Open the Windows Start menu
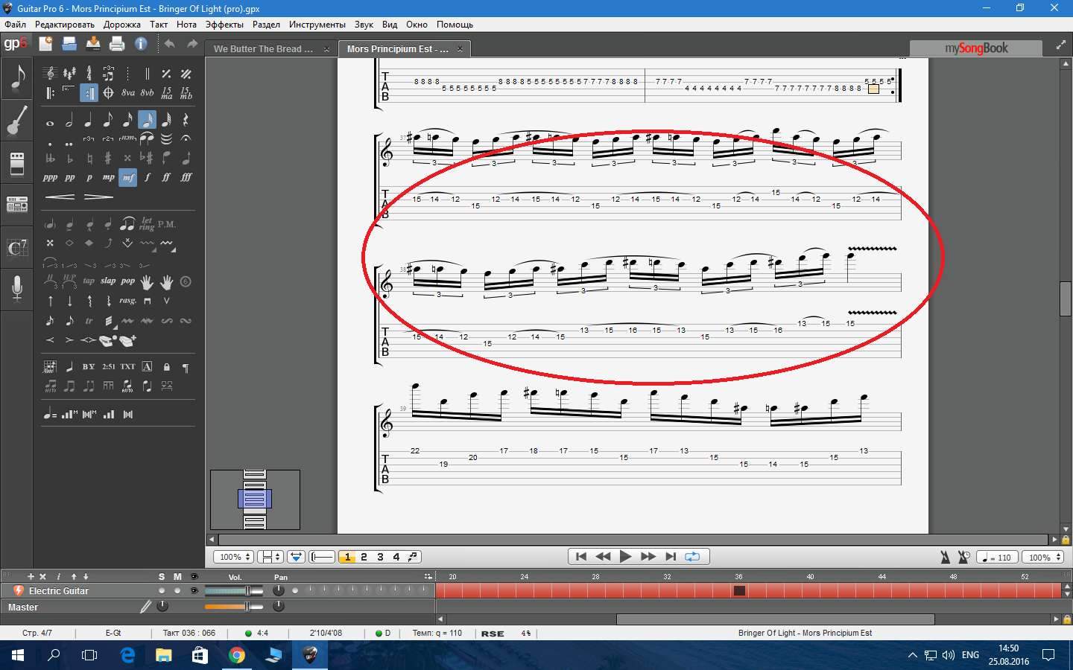The width and height of the screenshot is (1073, 670). 17,655
